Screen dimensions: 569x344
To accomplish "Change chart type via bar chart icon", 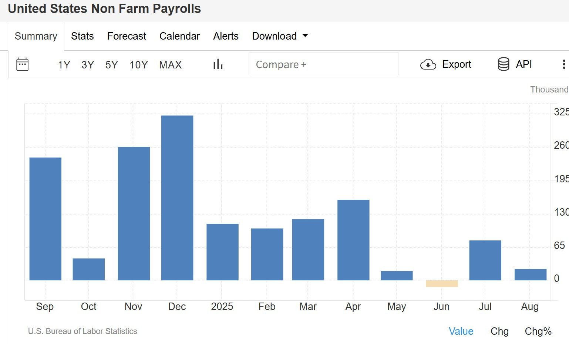I will [x=218, y=64].
